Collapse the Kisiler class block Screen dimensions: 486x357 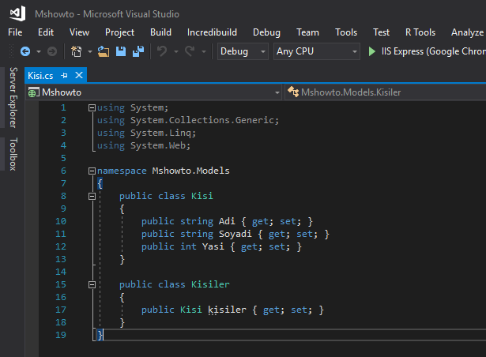tap(92, 284)
